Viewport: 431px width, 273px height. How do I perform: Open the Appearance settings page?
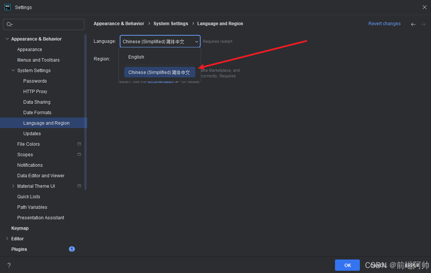(x=30, y=49)
